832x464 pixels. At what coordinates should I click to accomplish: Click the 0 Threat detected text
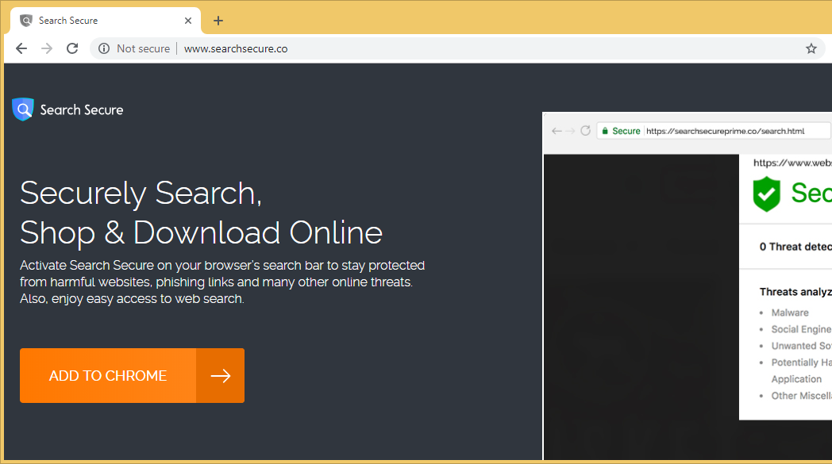pyautogui.click(x=795, y=247)
